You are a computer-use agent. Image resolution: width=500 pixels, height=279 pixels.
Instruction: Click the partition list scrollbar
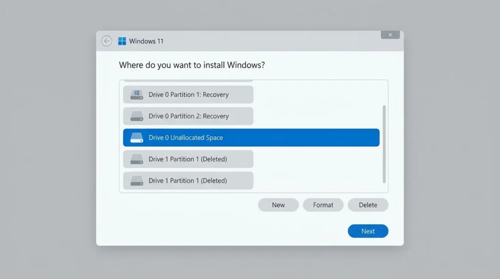point(384,144)
